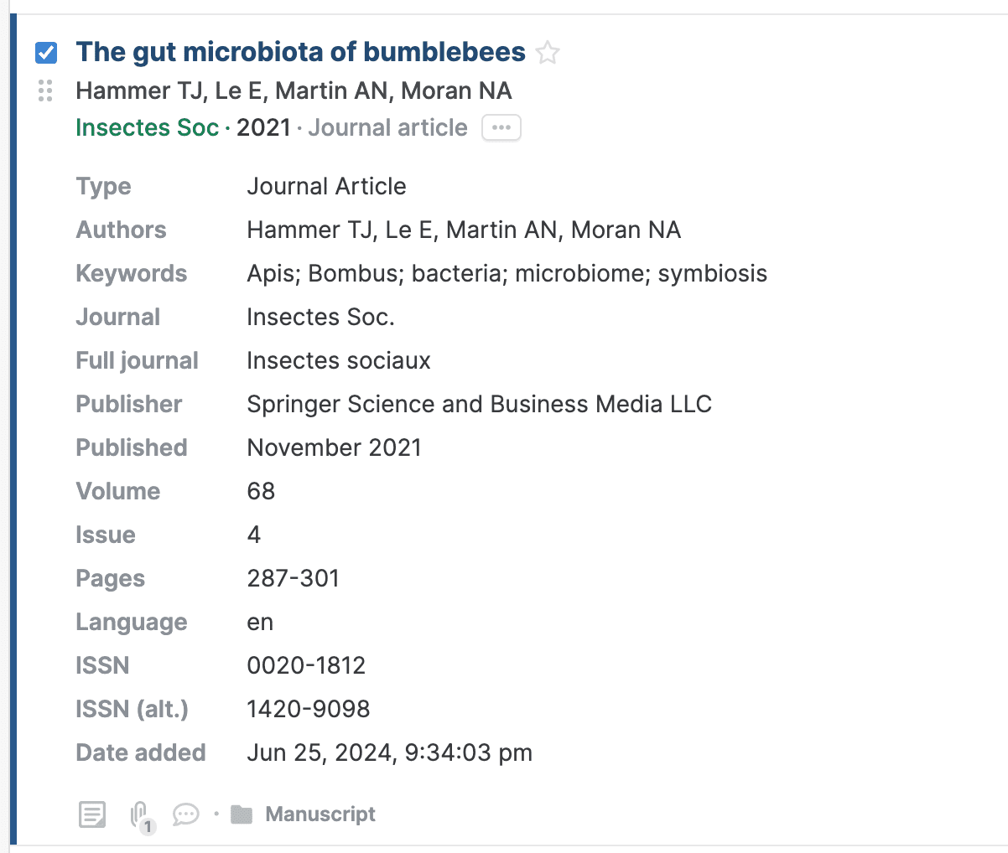This screenshot has width=1008, height=853.
Task: Expand the ellipsis more-details button
Action: click(501, 128)
